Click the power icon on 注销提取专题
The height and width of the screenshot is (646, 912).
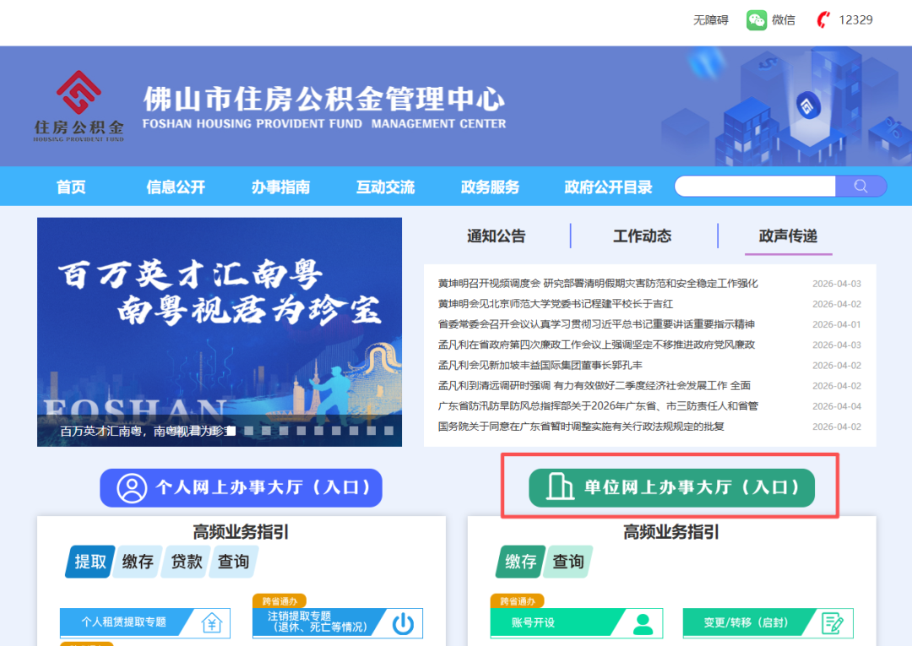click(x=404, y=623)
